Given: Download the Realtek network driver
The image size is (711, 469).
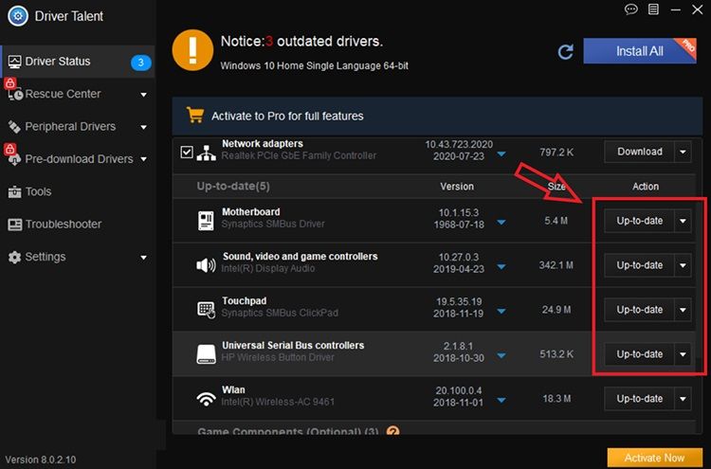Looking at the screenshot, I should pyautogui.click(x=639, y=152).
